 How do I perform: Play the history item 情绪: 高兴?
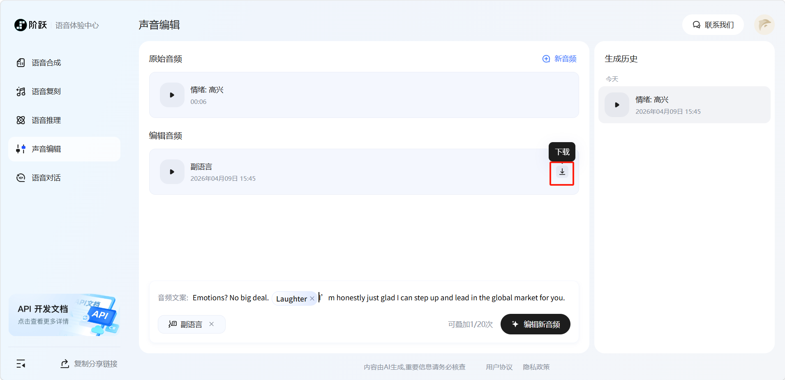[x=616, y=105]
